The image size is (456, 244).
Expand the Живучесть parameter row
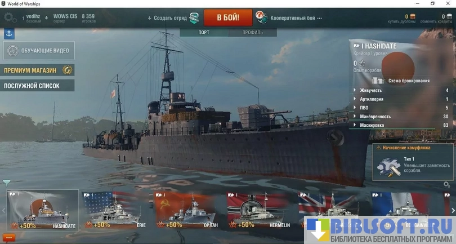click(x=371, y=90)
